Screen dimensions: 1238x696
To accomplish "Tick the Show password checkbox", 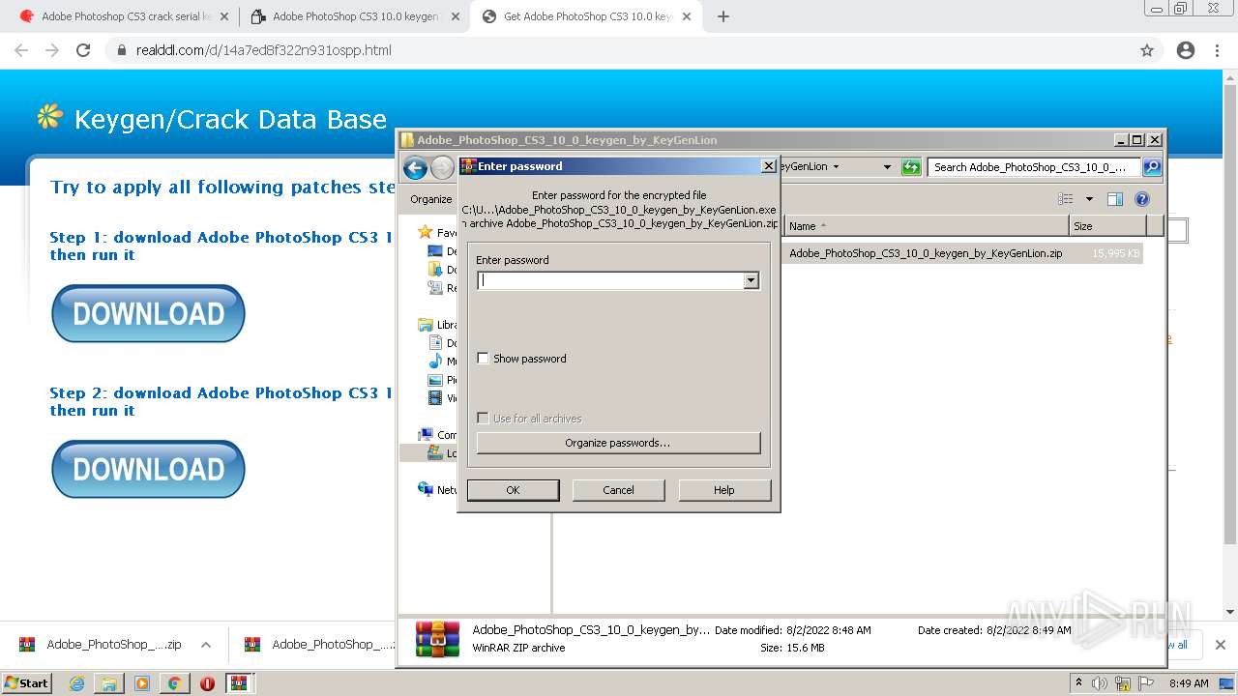I will click(483, 359).
